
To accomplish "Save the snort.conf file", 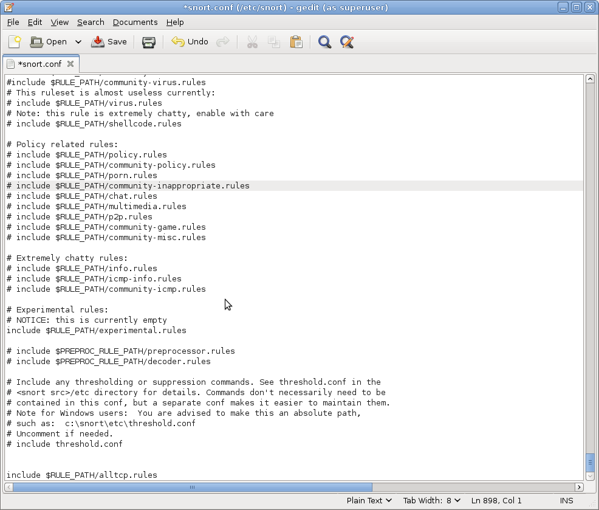I will pyautogui.click(x=109, y=42).
